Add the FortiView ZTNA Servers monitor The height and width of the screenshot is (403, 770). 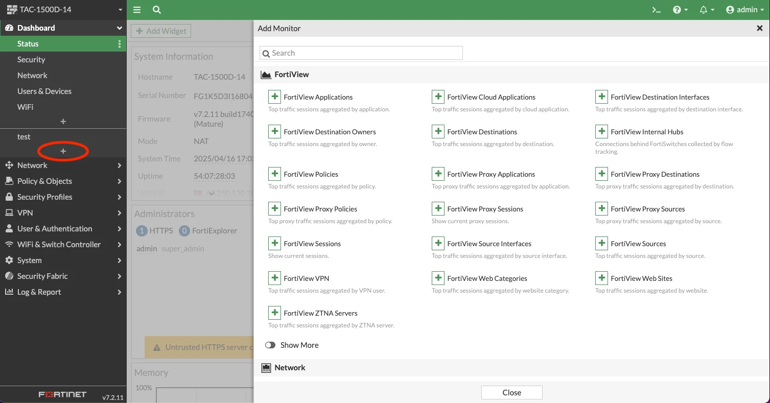pos(274,313)
